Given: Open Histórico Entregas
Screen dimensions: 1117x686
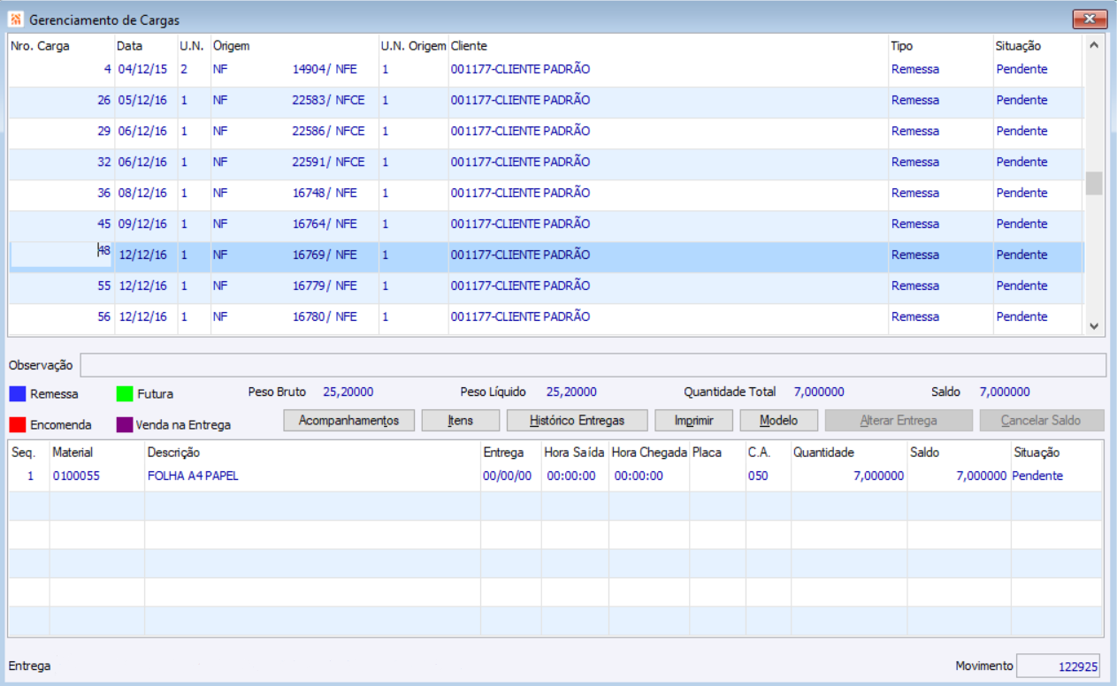Looking at the screenshot, I should (x=578, y=421).
